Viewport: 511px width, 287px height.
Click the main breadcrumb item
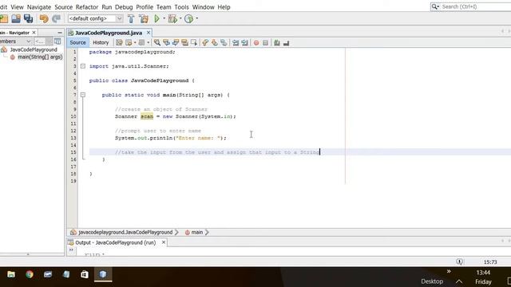point(197,232)
